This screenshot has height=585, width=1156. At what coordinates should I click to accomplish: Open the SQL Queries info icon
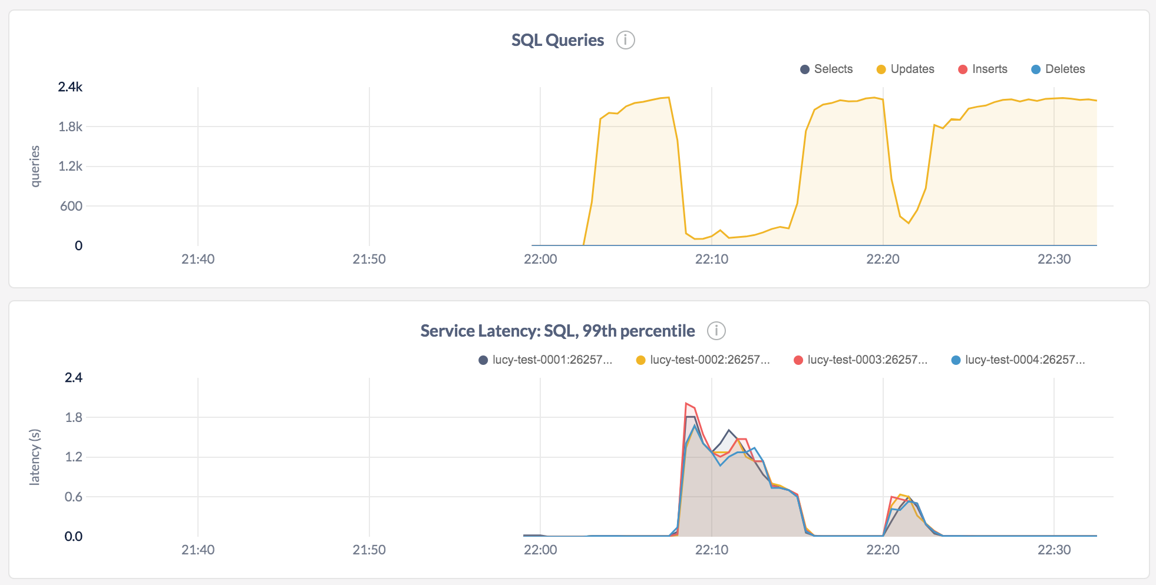pyautogui.click(x=625, y=40)
